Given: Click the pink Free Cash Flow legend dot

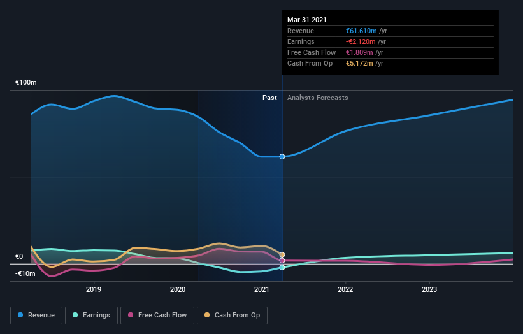Looking at the screenshot, I should [x=131, y=315].
